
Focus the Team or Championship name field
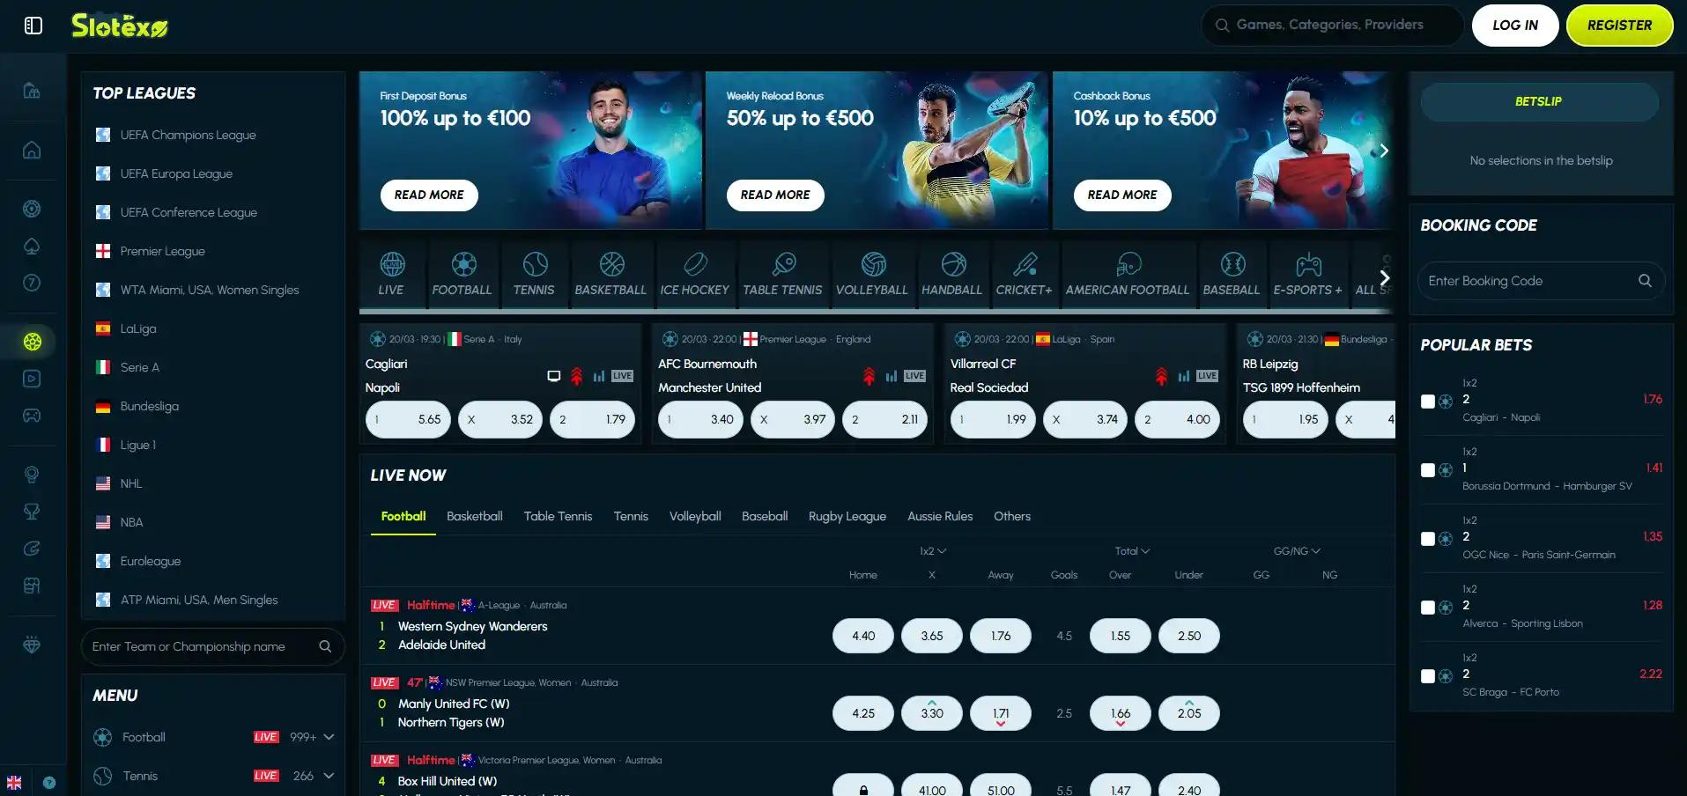tap(212, 646)
